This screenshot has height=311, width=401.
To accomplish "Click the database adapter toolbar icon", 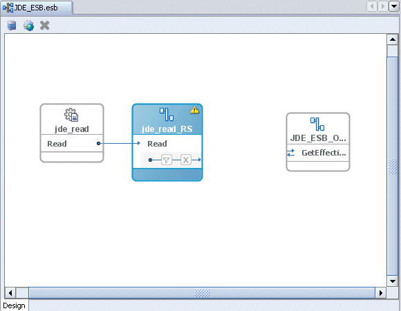I will pyautogui.click(x=12, y=26).
